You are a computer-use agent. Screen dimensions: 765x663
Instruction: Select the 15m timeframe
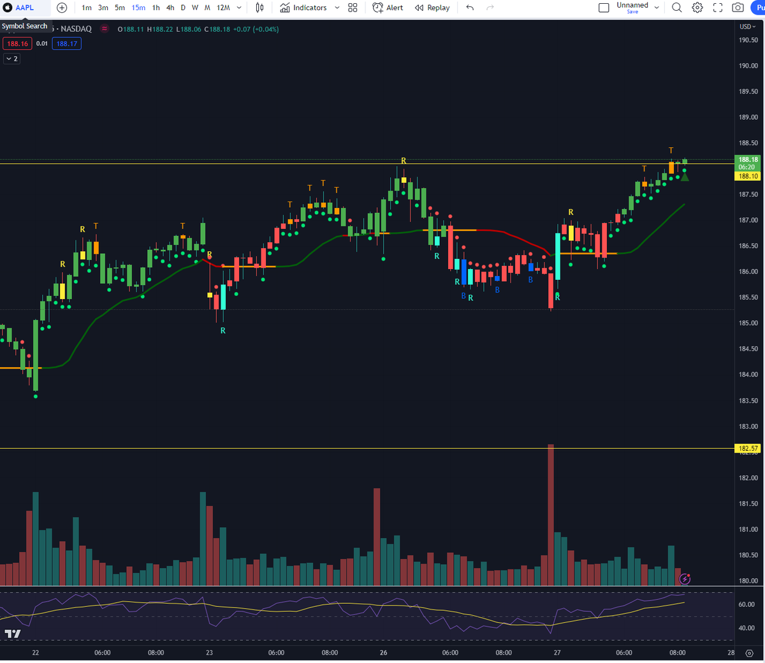coord(138,8)
